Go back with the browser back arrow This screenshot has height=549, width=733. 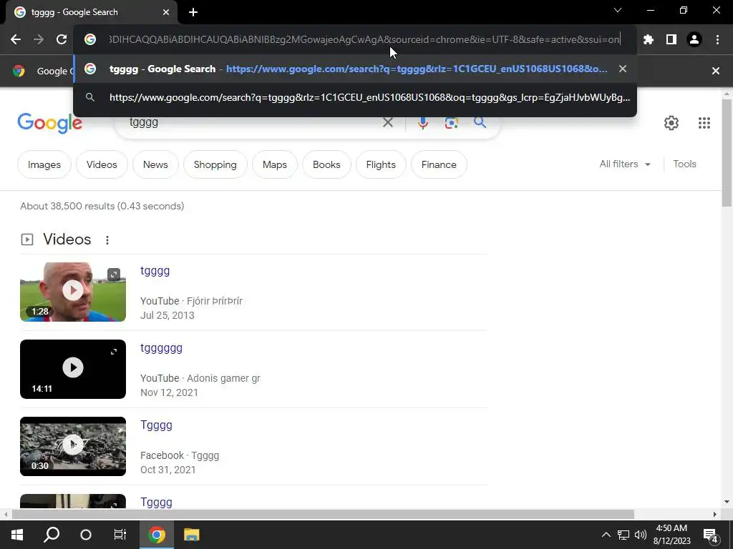tap(16, 39)
